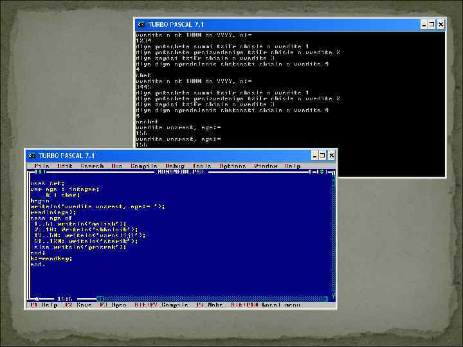Open the File menu in Turbo Pascal IDE
This screenshot has width=463, height=347.
pyautogui.click(x=42, y=166)
